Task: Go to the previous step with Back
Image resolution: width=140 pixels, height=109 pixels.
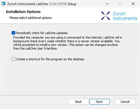Action: [x=79, y=102]
